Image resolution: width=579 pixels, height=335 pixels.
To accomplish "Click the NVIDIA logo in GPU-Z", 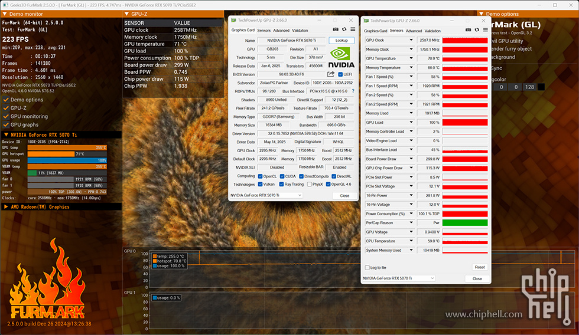I will tap(341, 57).
